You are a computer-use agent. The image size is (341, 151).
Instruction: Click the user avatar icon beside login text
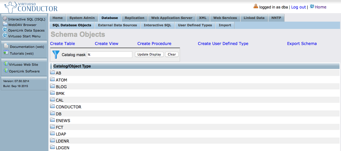(x=256, y=6)
